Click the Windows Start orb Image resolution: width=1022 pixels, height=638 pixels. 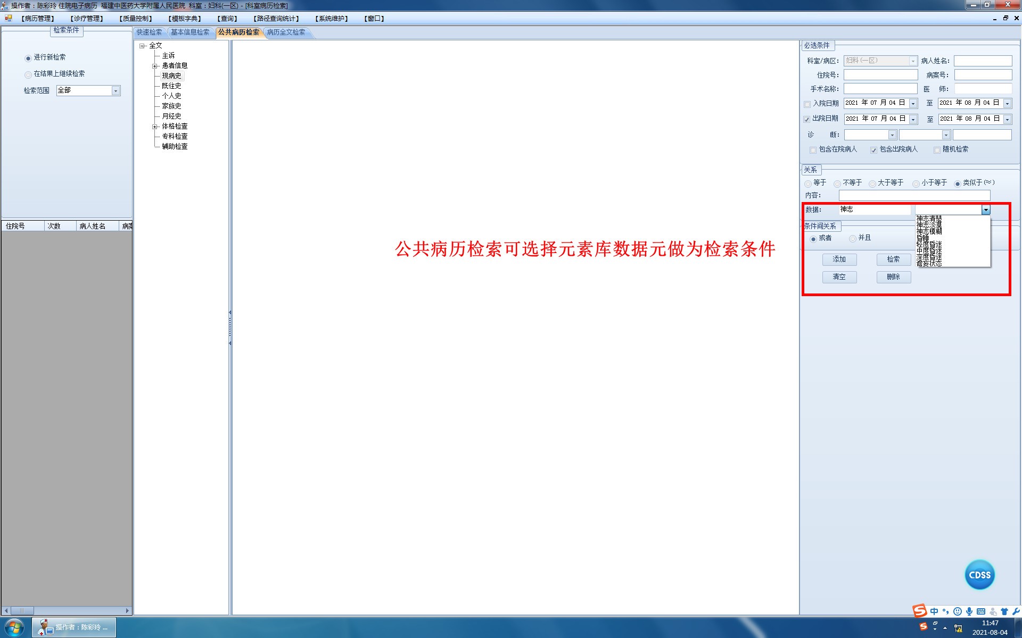[14, 627]
